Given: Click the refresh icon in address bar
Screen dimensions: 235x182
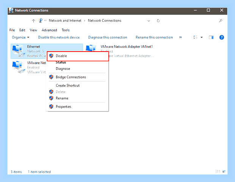Looking at the screenshot, I should 158,21.
